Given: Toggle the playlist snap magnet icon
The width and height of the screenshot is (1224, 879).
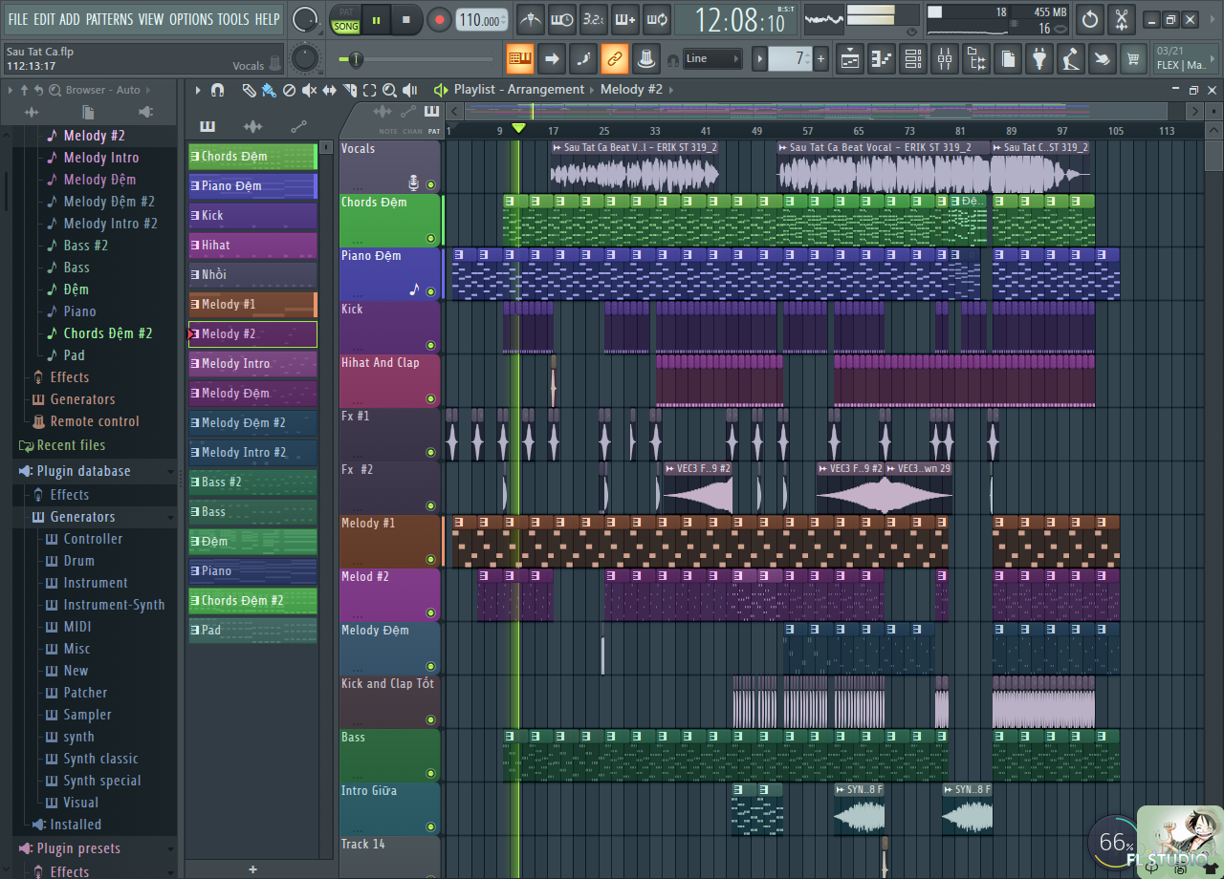Looking at the screenshot, I should (x=217, y=90).
